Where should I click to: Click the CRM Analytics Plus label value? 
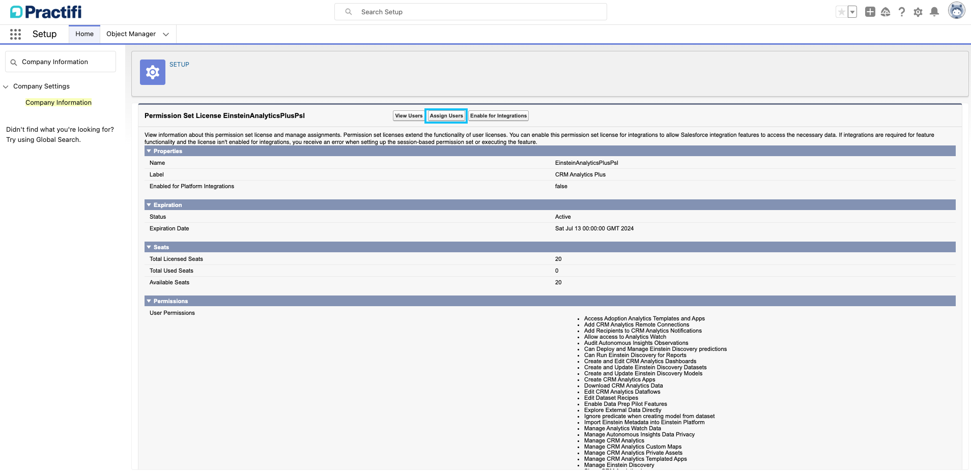coord(580,175)
